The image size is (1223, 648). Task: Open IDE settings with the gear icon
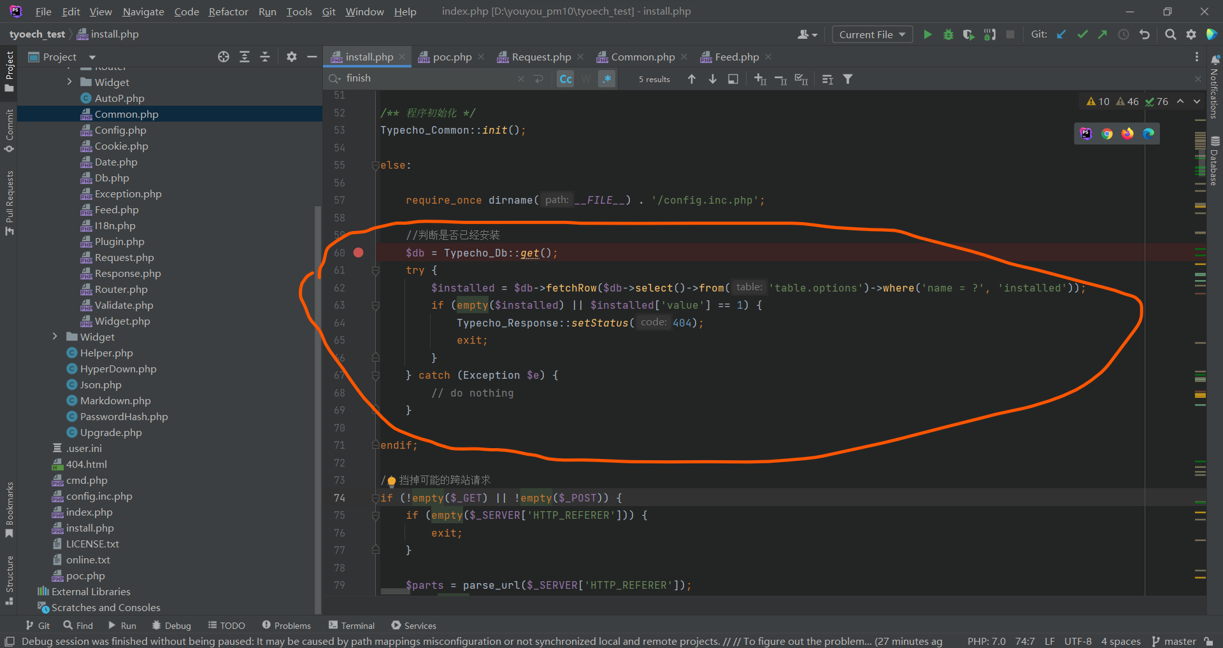click(1191, 34)
